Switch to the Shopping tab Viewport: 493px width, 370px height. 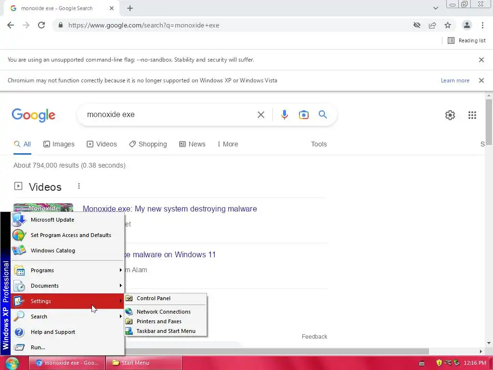pos(148,144)
